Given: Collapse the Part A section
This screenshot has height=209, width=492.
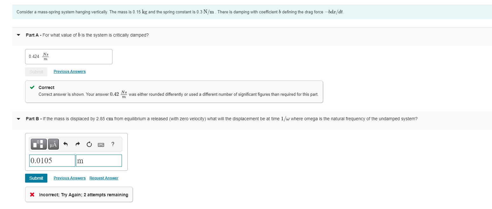Looking at the screenshot, I should [x=18, y=35].
